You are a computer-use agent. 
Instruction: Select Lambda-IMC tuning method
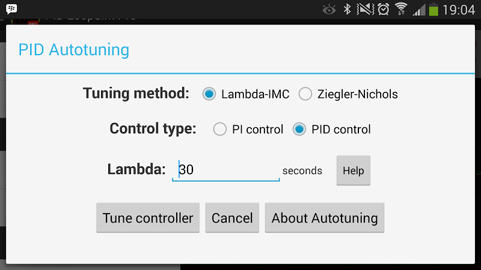pyautogui.click(x=209, y=94)
